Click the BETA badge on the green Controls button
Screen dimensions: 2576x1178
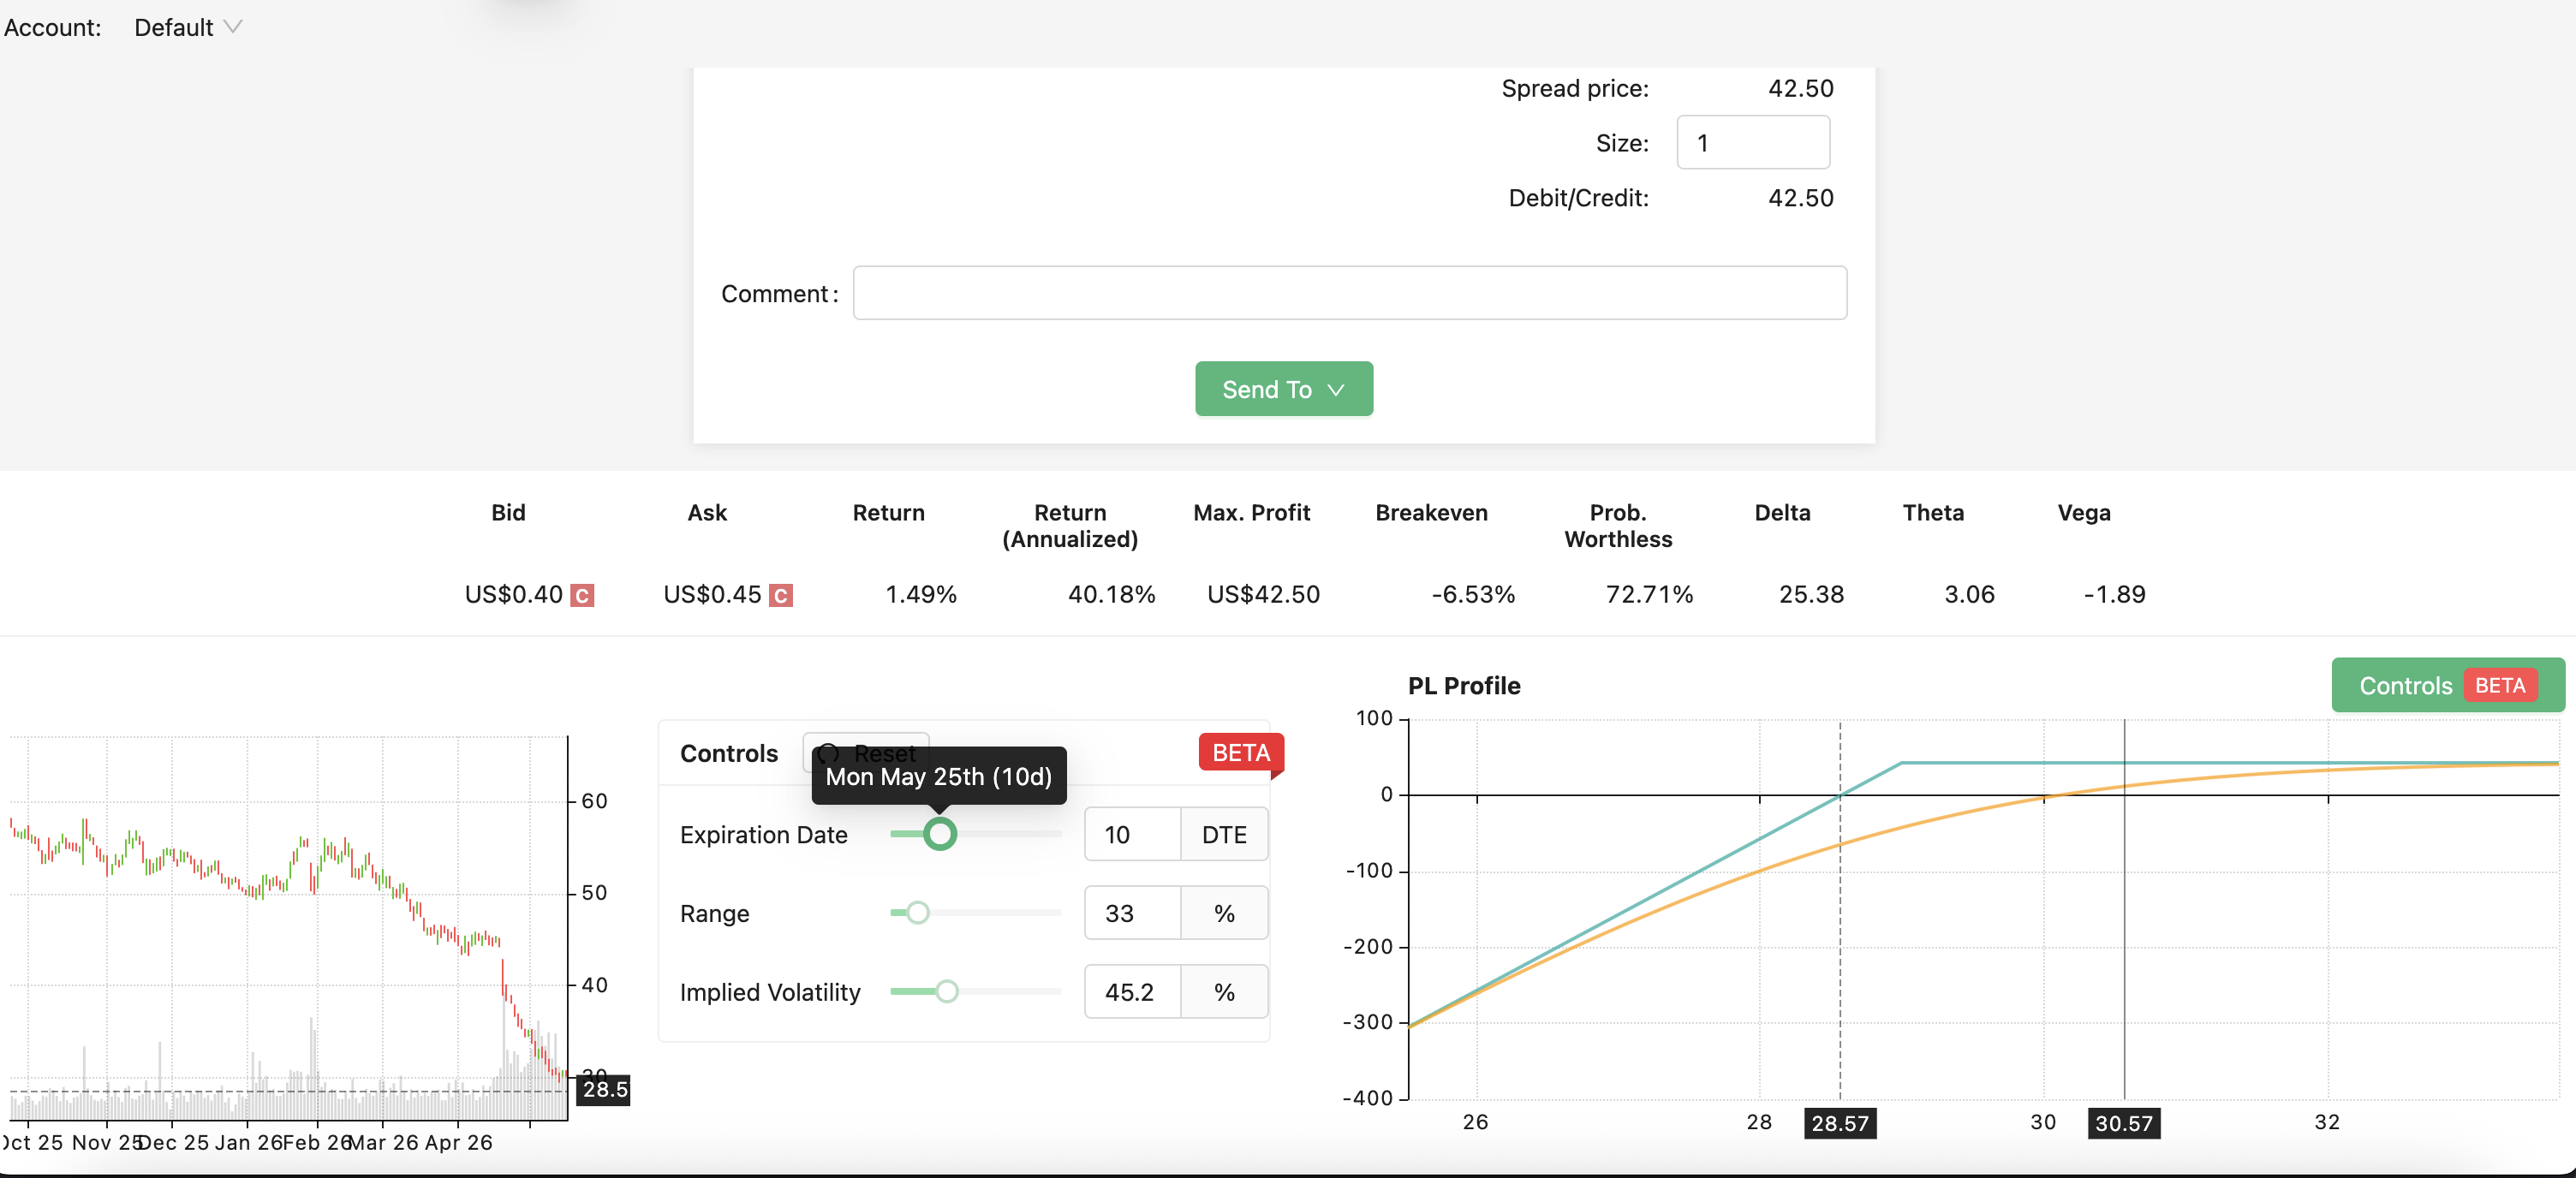(2500, 685)
